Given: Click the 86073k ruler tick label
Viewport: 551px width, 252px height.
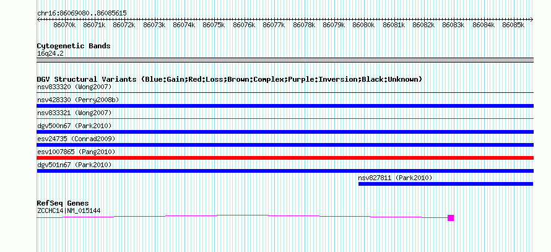Looking at the screenshot, I should pyautogui.click(x=154, y=25).
